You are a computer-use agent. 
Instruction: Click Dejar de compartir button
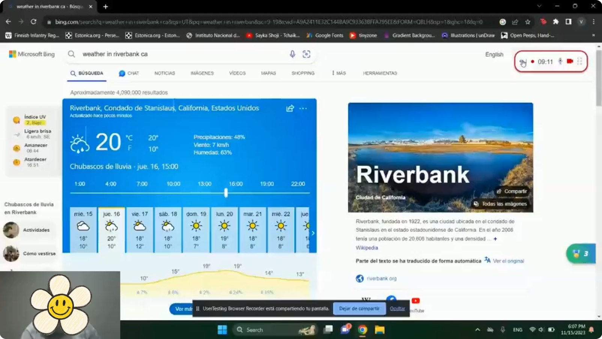(x=359, y=309)
